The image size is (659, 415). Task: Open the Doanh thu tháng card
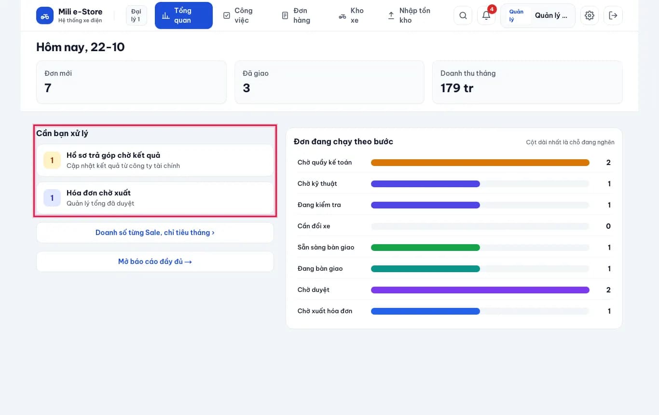[527, 82]
